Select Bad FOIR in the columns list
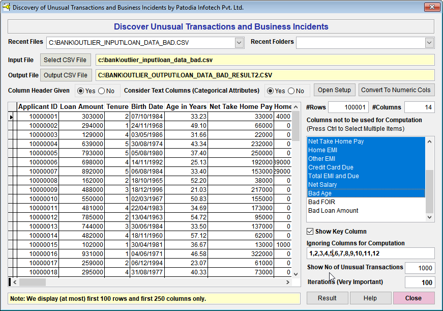 coord(321,202)
